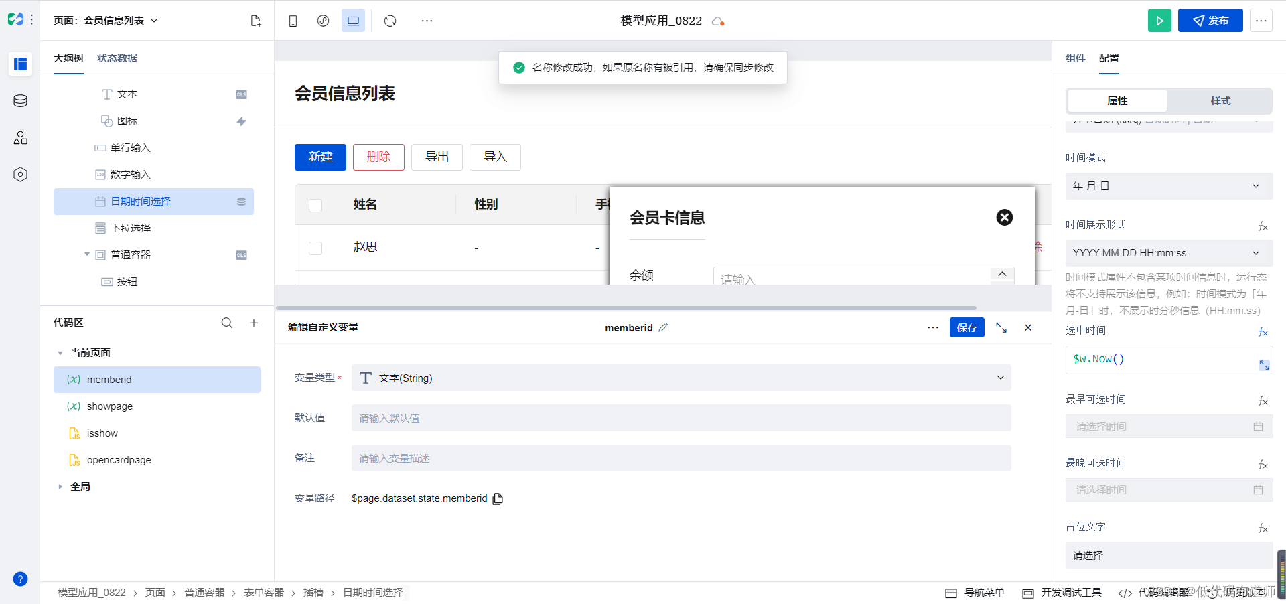Select the 样式 segment
Image resolution: width=1286 pixels, height=604 pixels.
click(x=1220, y=101)
